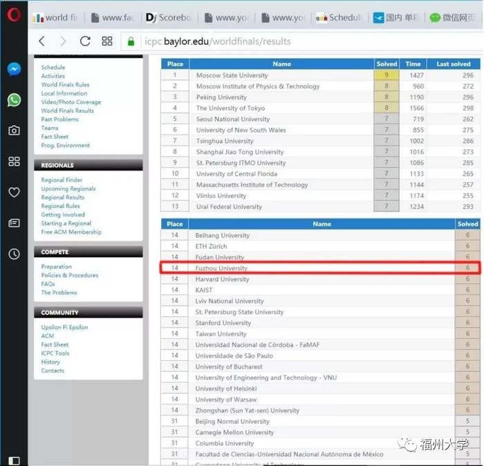Click the Solved header in top table

[x=387, y=64]
